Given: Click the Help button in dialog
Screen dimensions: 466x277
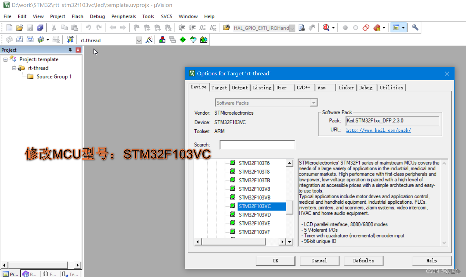Looking at the screenshot, I should tap(431, 260).
